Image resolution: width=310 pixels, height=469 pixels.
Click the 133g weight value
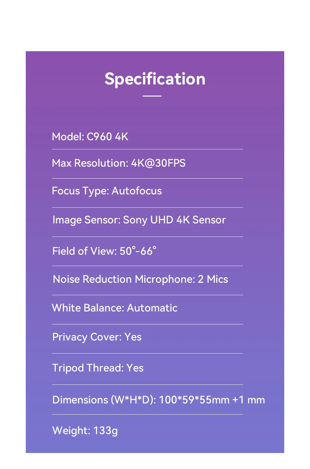pos(106,431)
